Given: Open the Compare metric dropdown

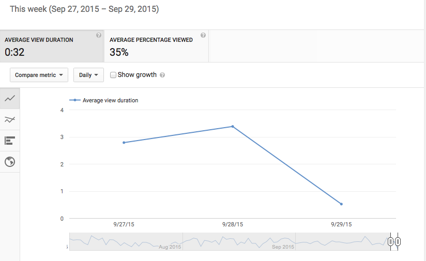Looking at the screenshot, I should coord(39,75).
